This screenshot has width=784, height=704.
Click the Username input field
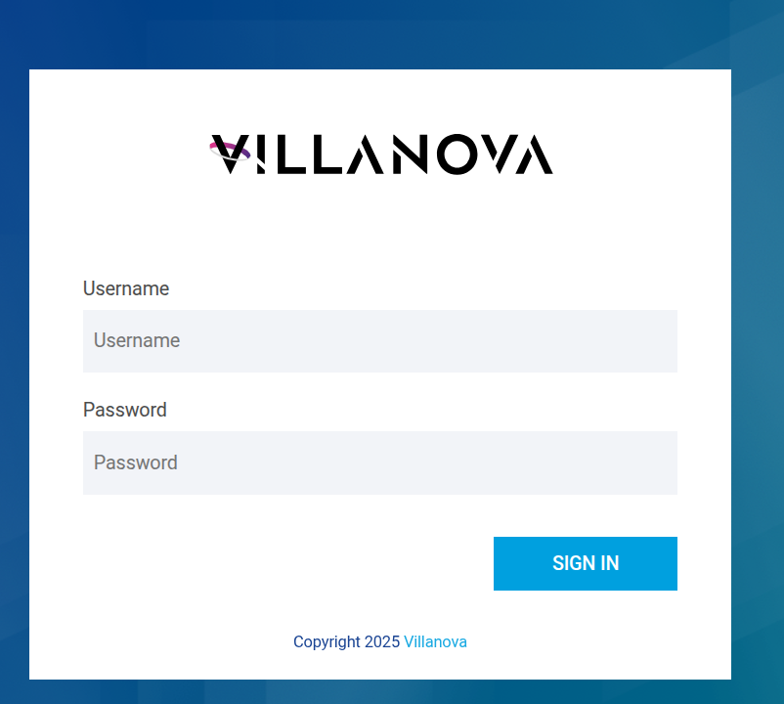coord(380,341)
